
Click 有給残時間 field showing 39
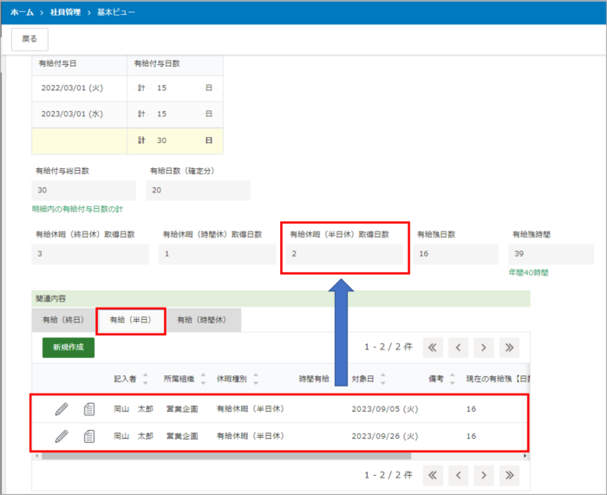point(551,254)
